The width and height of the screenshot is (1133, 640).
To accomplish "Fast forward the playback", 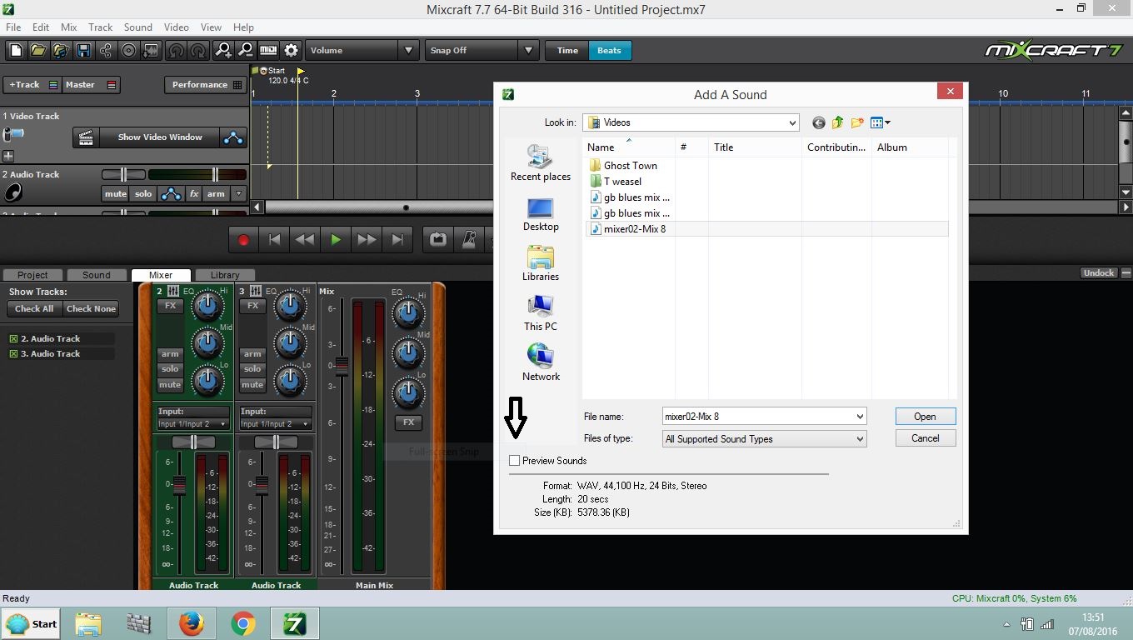I will (367, 240).
